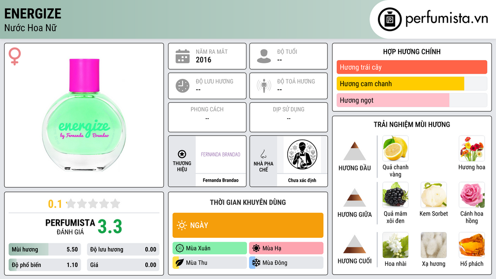Viewport: 496px width, 279px height.
Task: Click the star badge icon above Thương hiệu
Action: (182, 154)
